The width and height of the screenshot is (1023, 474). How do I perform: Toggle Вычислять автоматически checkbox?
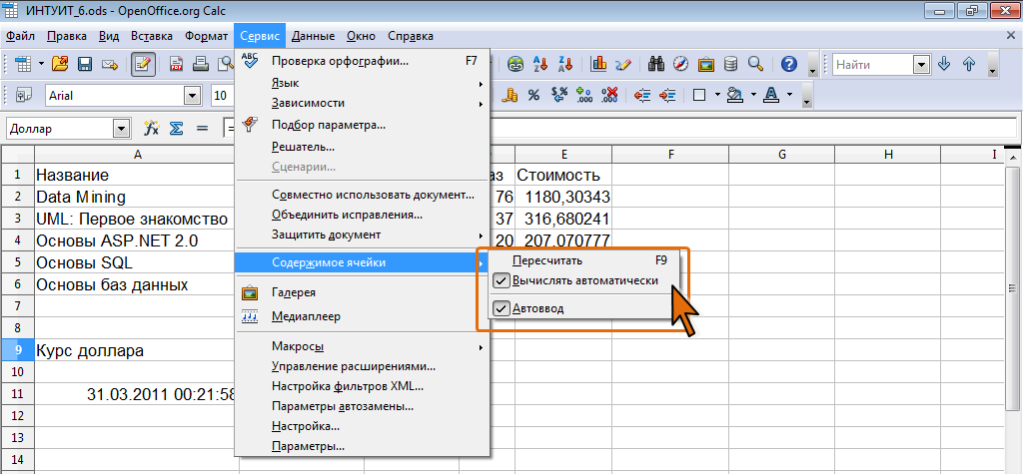(x=502, y=281)
